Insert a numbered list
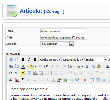The height and width of the screenshot is (100, 110). pyautogui.click(x=70, y=66)
